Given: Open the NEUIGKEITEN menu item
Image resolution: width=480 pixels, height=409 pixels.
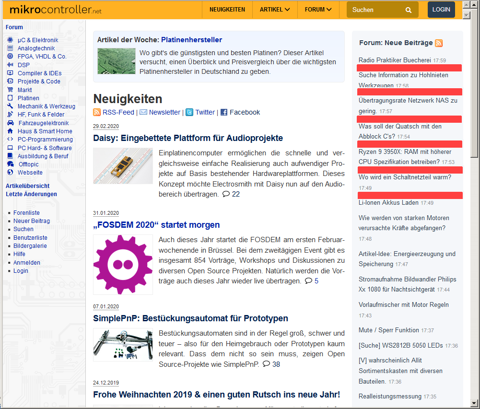Looking at the screenshot, I should point(227,10).
